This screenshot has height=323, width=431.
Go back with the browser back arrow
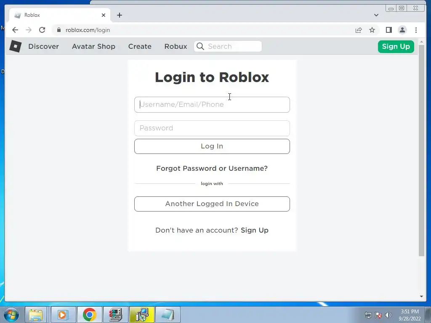[15, 30]
